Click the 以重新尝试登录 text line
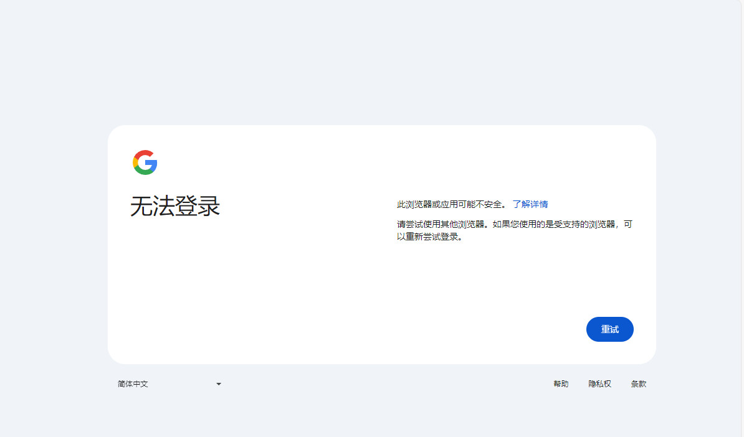Viewport: 744px width, 437px height. (430, 237)
